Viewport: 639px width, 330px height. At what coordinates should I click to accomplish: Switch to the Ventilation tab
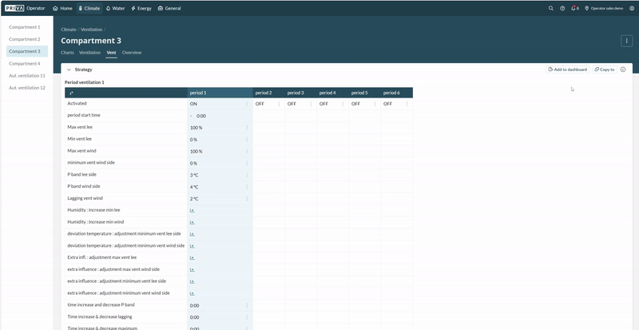coord(89,53)
